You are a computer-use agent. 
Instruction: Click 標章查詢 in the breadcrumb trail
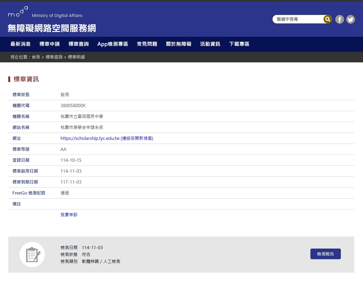(x=54, y=57)
